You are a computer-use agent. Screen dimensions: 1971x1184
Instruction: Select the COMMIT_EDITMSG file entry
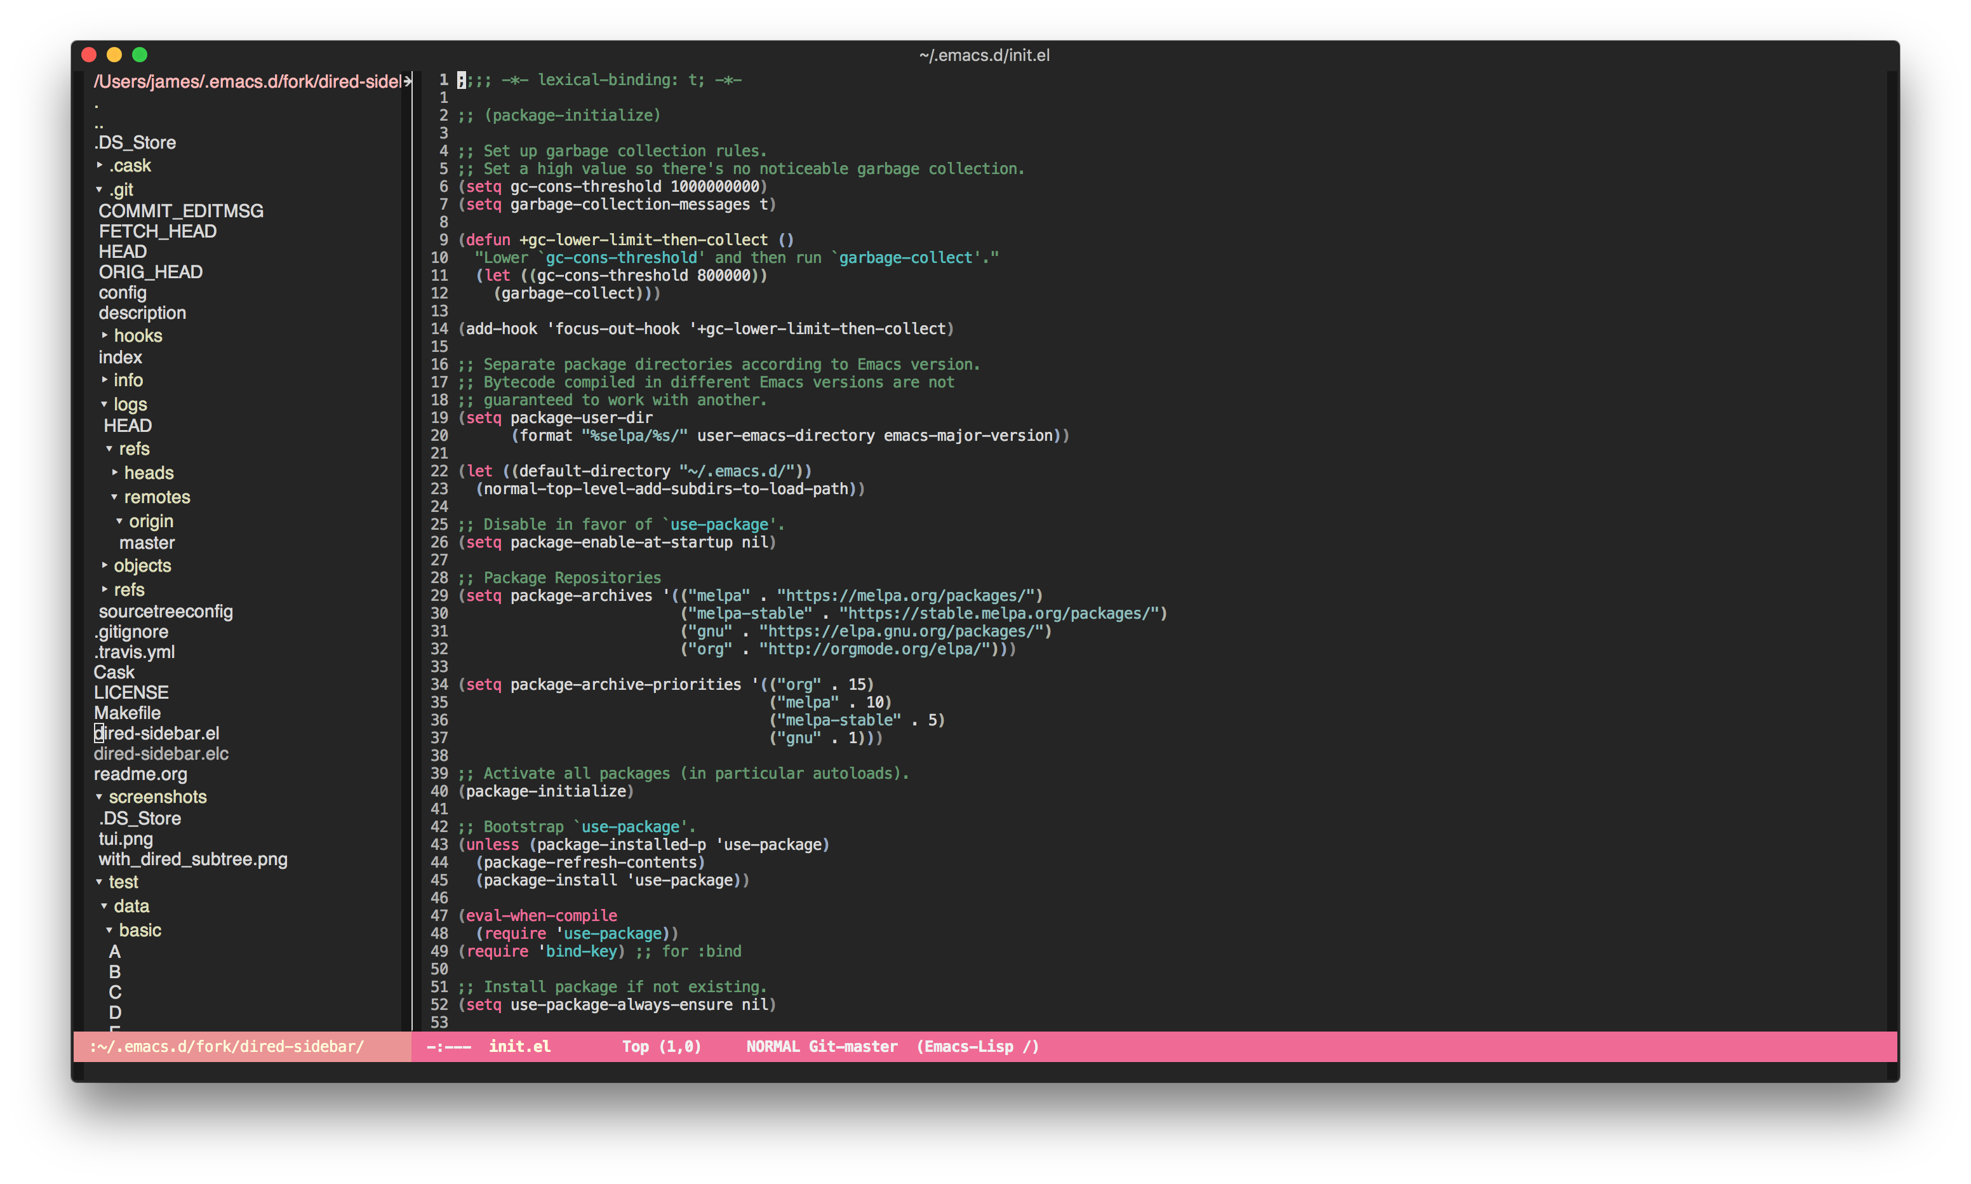[181, 211]
